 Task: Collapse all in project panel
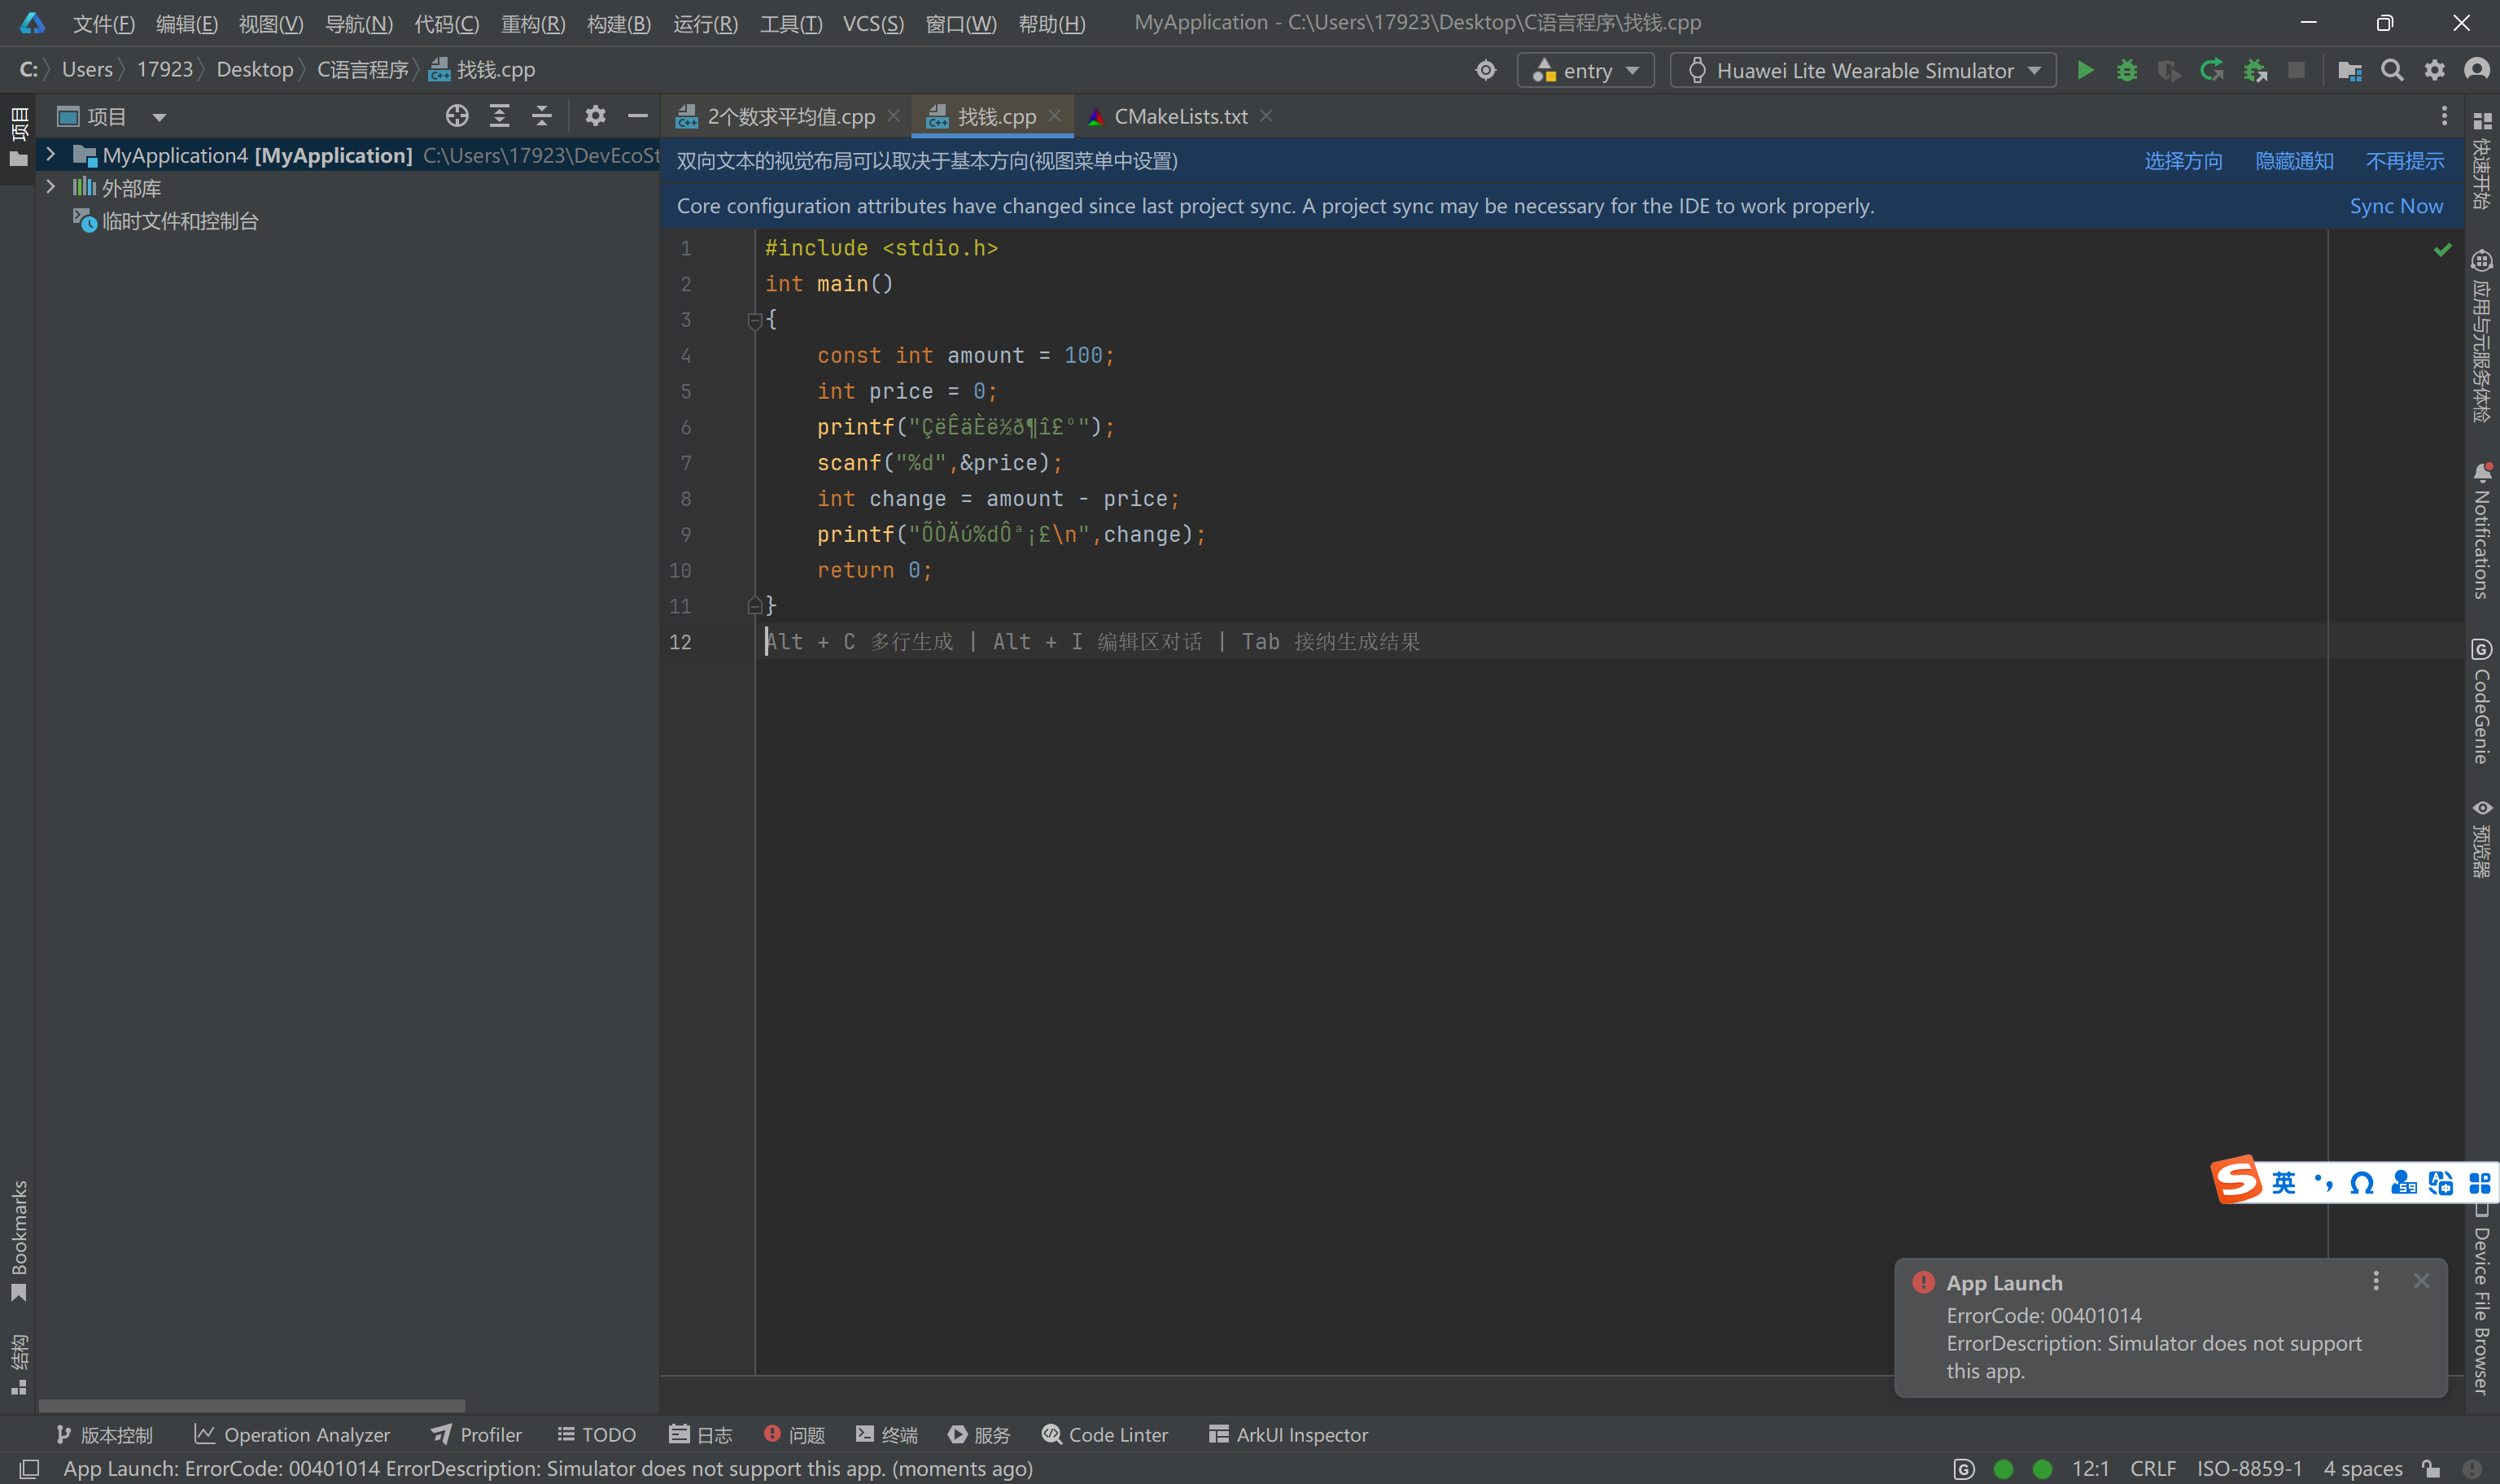[x=541, y=116]
